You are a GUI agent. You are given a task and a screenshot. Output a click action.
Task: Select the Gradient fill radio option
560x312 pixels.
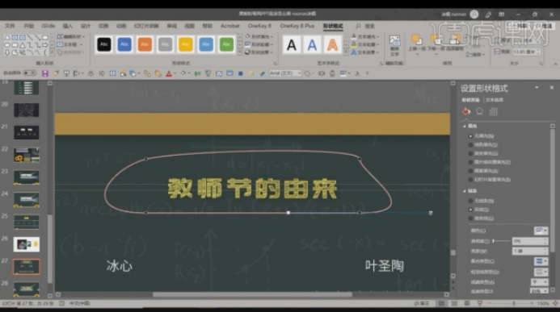(470, 153)
